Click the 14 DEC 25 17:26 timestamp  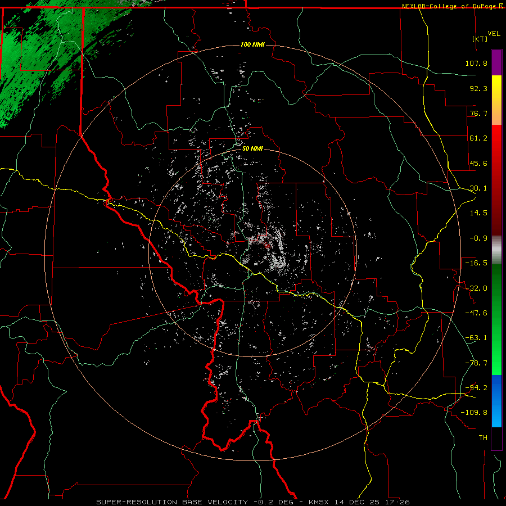coord(372,502)
